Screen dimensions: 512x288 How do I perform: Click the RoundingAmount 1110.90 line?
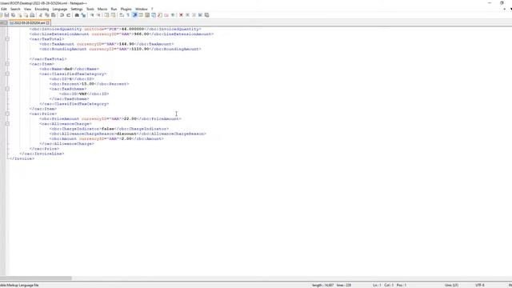coord(120,49)
